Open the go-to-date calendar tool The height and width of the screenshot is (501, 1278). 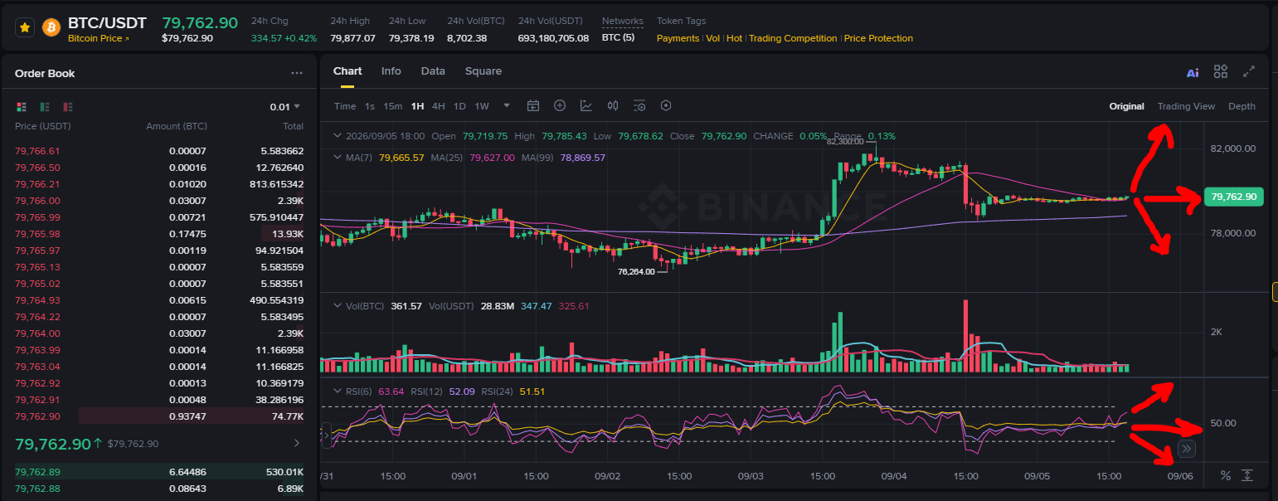[x=533, y=105]
